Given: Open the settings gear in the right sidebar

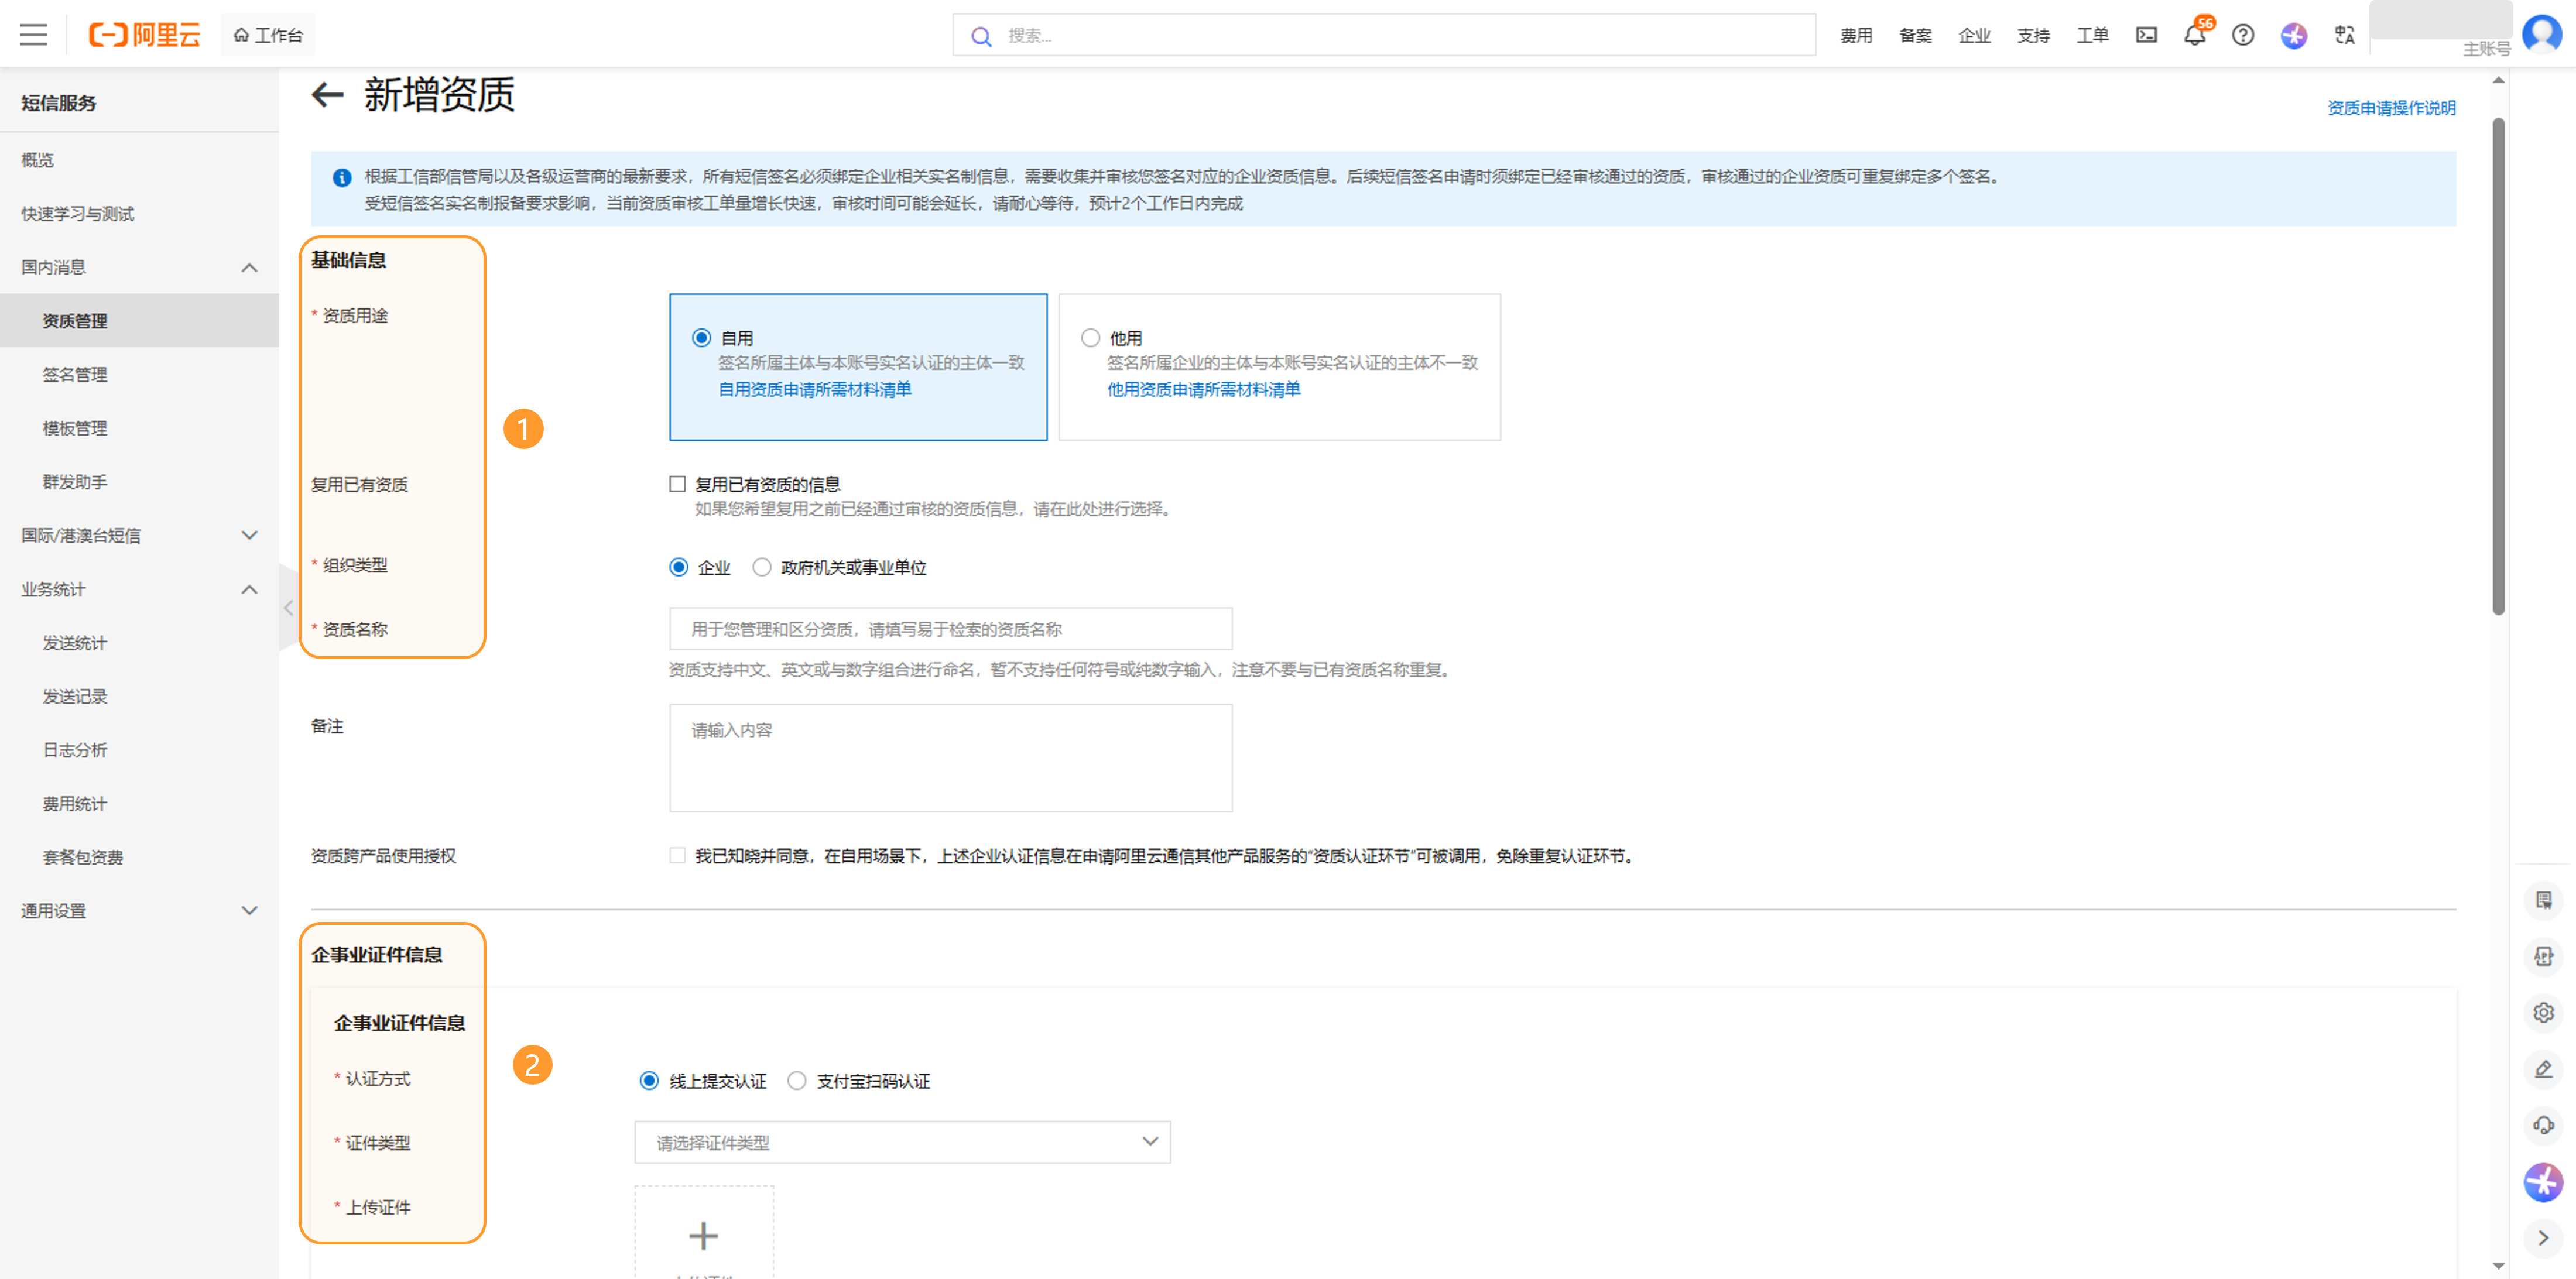Looking at the screenshot, I should (x=2543, y=1012).
